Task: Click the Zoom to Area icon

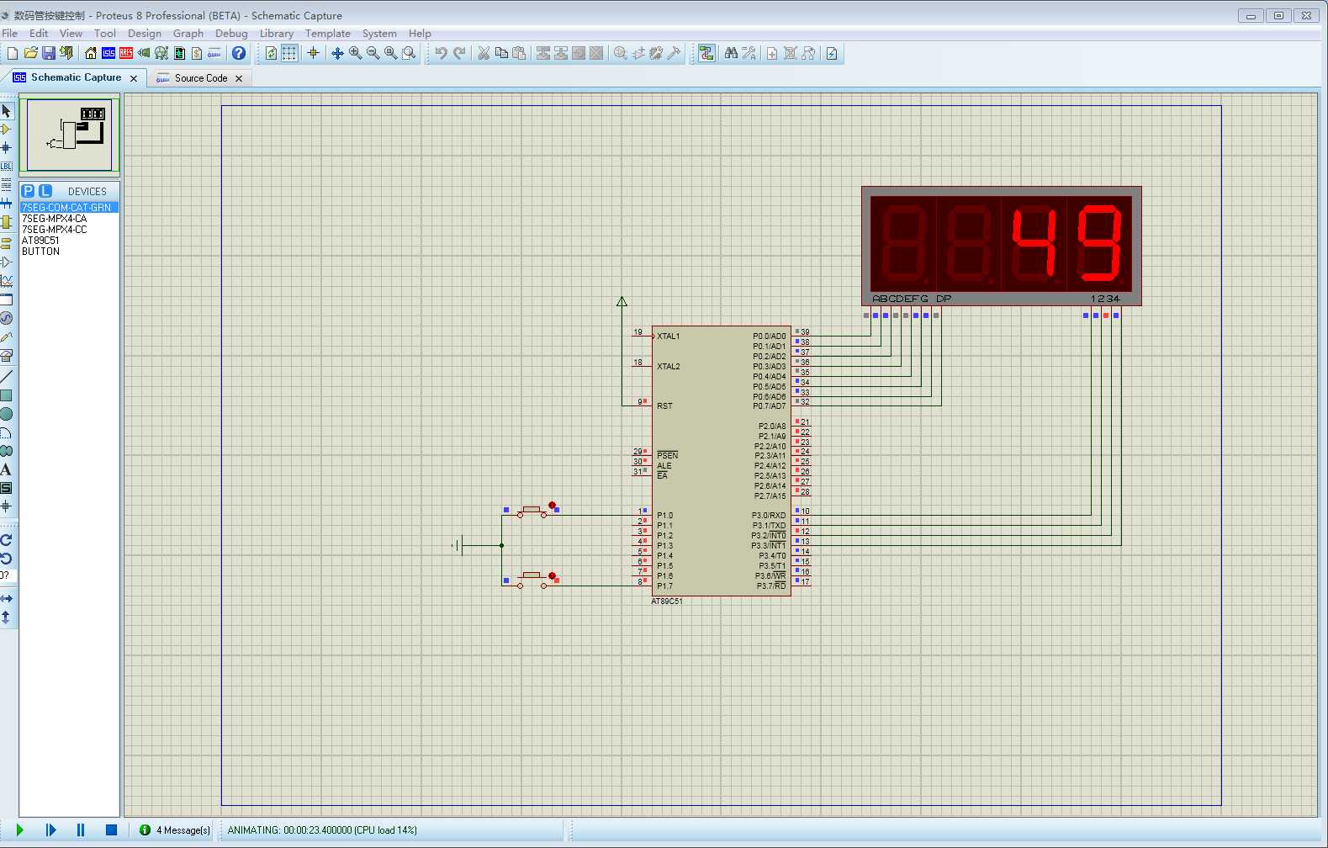Action: [x=409, y=53]
